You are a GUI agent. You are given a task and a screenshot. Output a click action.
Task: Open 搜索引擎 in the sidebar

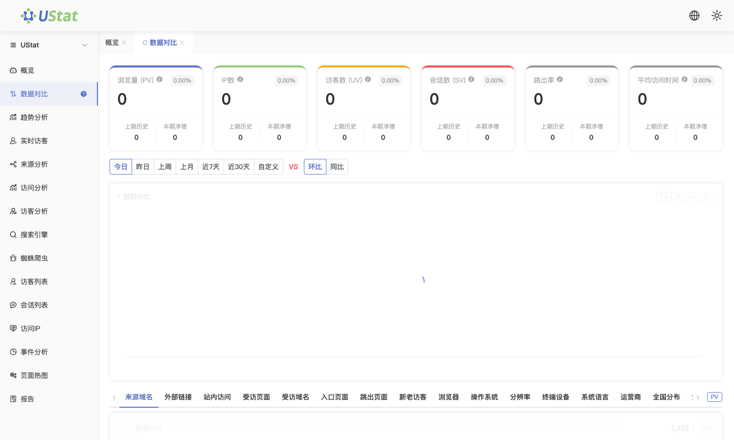(x=49, y=235)
